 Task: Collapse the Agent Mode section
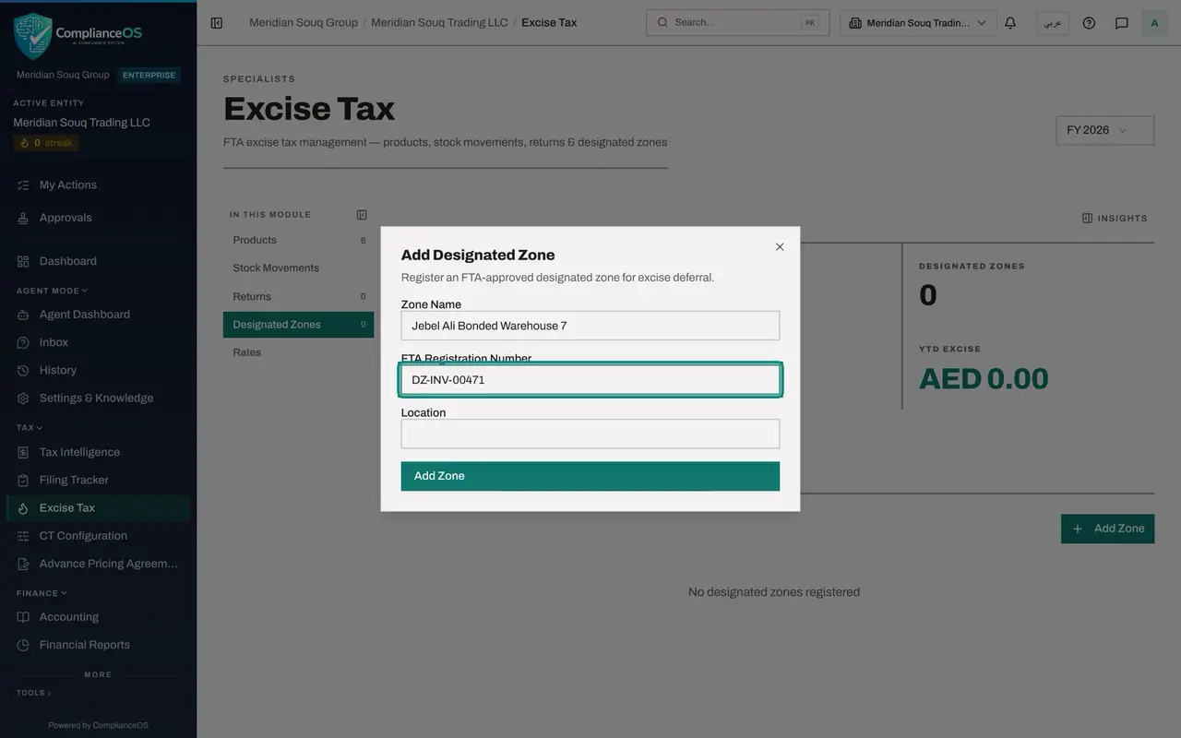[52, 291]
